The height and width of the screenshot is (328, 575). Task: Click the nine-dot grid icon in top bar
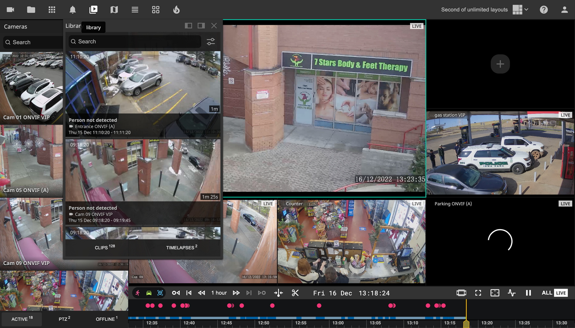[52, 10]
